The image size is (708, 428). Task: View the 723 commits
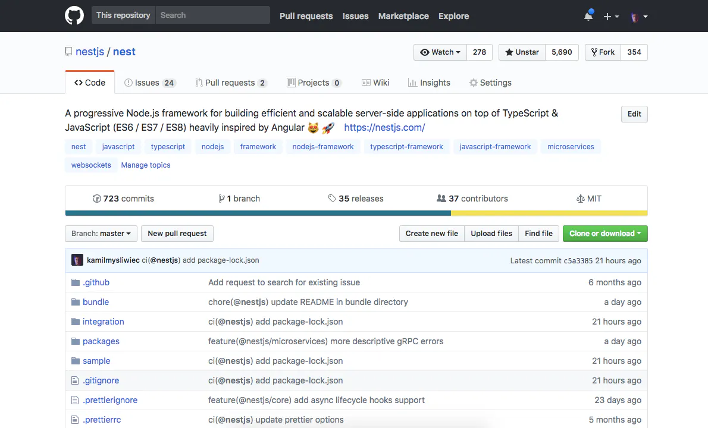[x=123, y=199]
